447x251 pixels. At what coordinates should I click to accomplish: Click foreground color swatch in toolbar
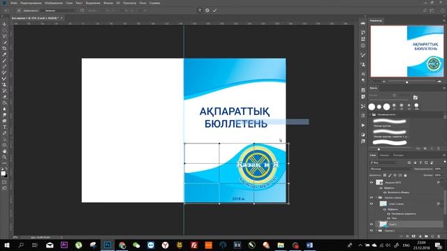(x=3, y=174)
